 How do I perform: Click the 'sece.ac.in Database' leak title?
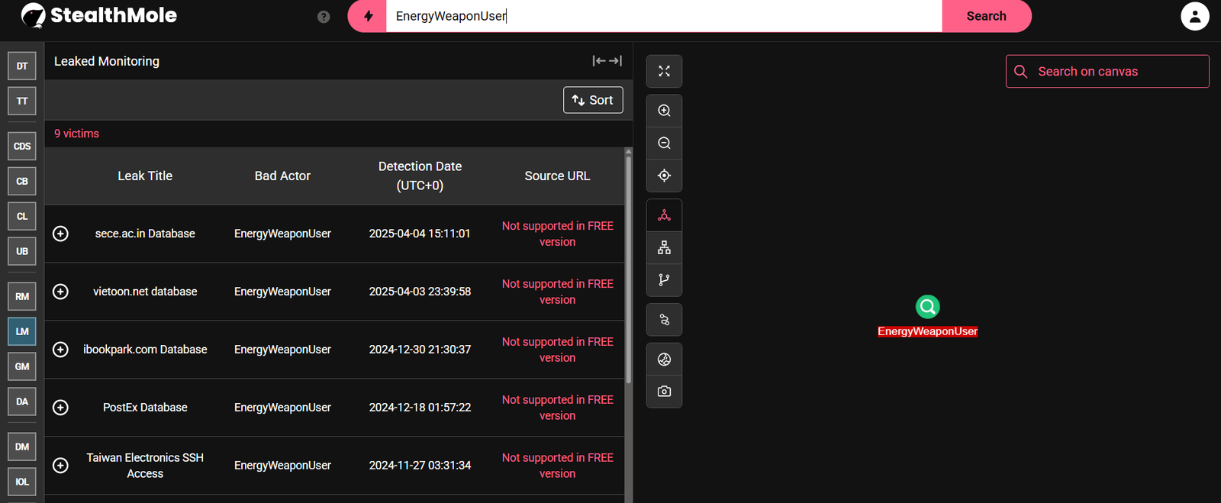tap(145, 234)
